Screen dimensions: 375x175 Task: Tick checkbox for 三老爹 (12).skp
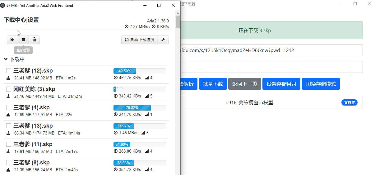click(9, 71)
